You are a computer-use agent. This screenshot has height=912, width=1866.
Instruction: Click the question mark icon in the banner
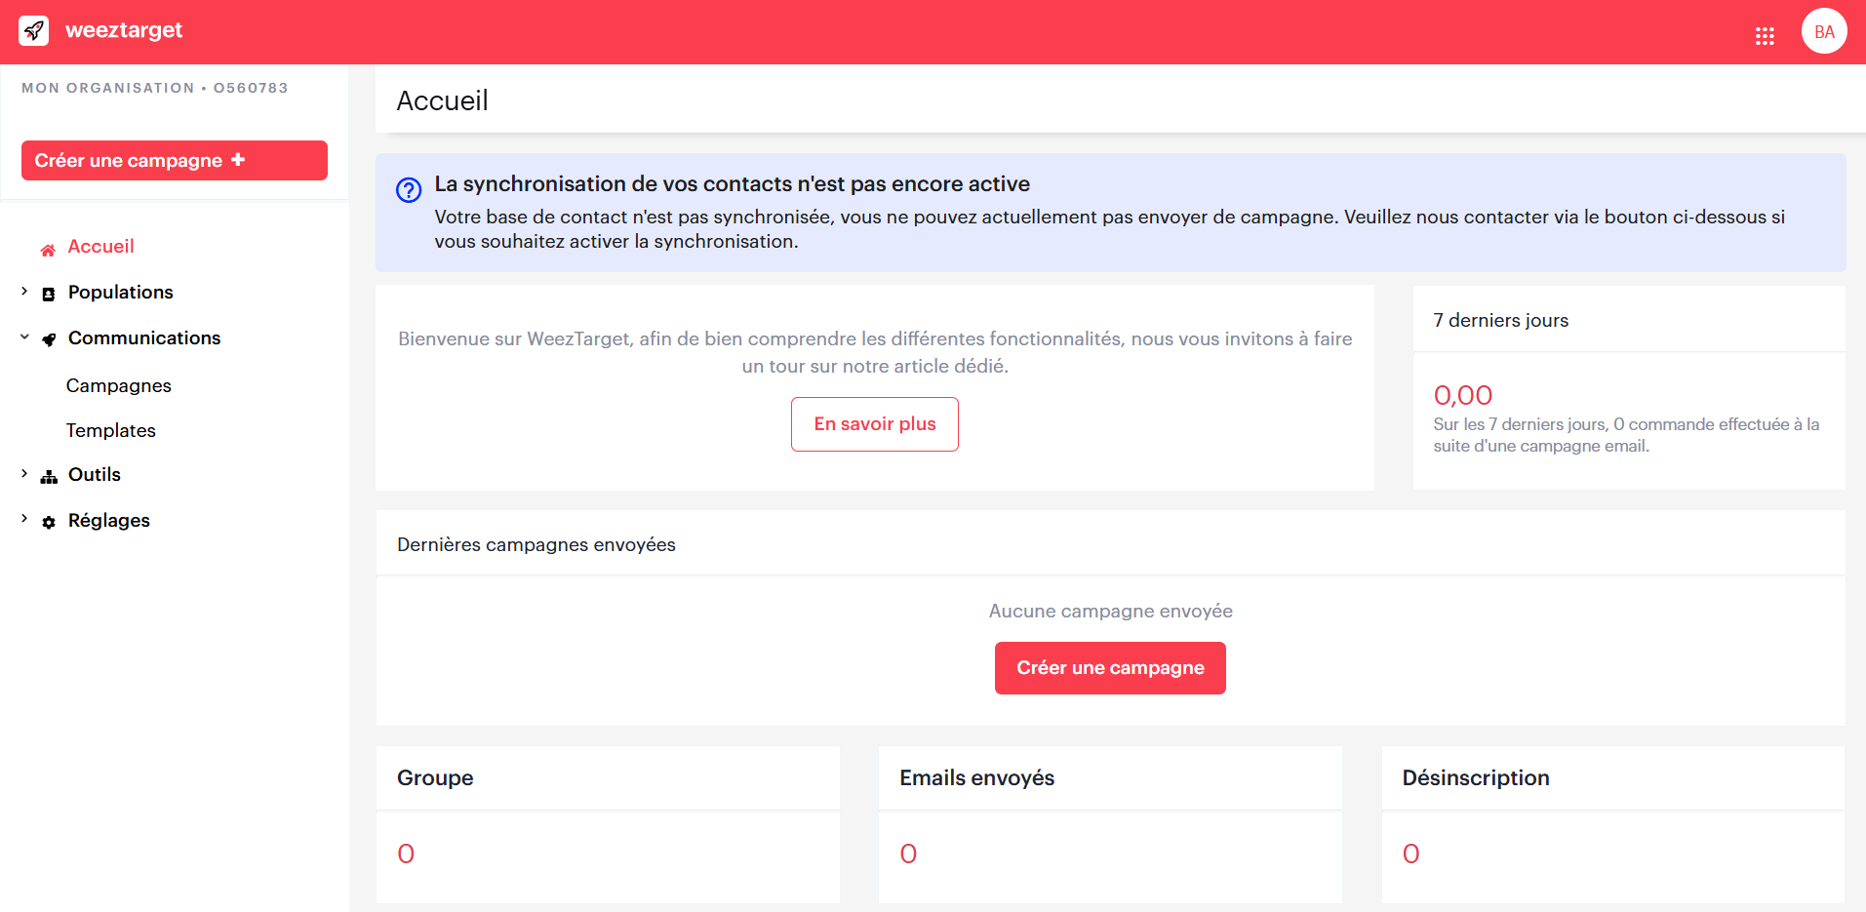point(408,190)
